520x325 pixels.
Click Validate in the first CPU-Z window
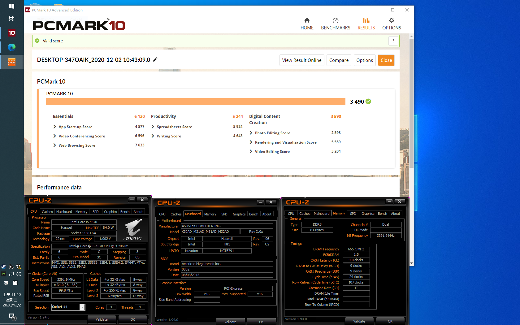click(x=102, y=319)
